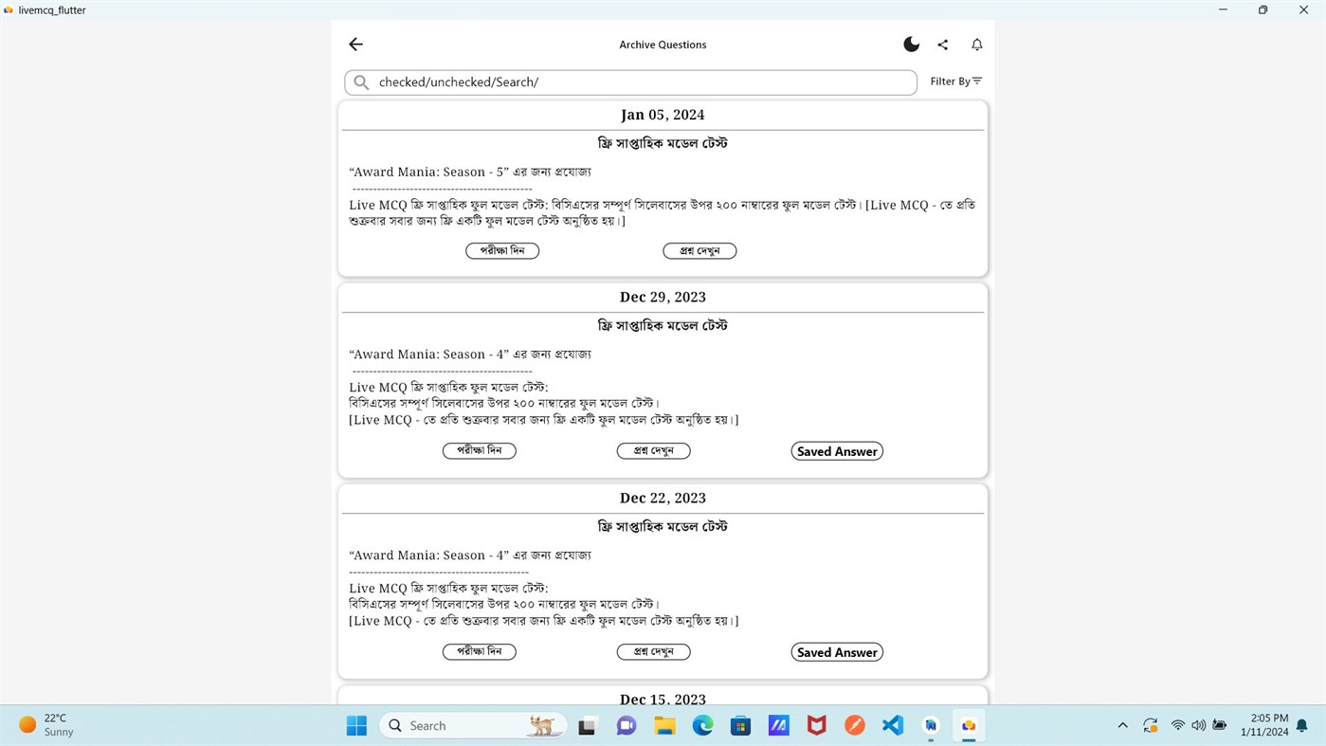Click the 22°C Sunny weather widget
Image resolution: width=1326 pixels, height=746 pixels.
[43, 724]
